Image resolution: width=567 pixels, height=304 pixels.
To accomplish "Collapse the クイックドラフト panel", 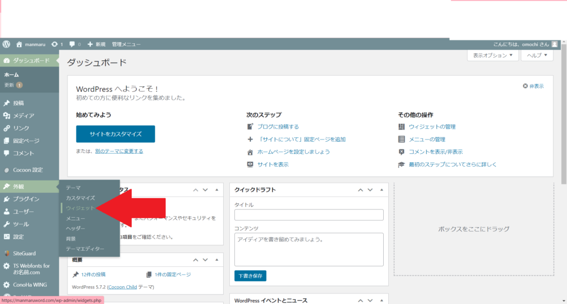I will click(382, 190).
